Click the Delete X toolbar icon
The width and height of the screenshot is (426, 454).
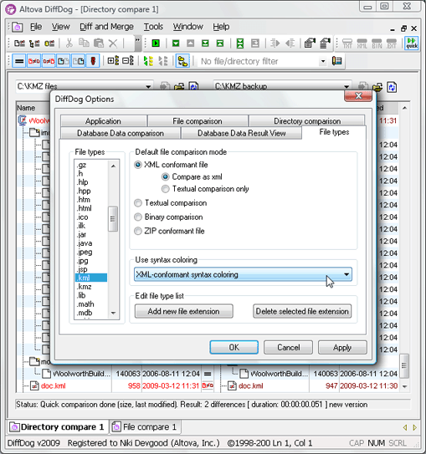(x=113, y=43)
